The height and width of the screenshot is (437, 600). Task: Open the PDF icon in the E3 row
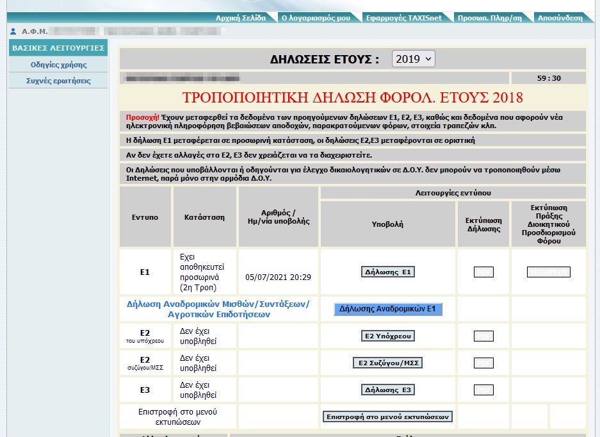[x=483, y=390]
